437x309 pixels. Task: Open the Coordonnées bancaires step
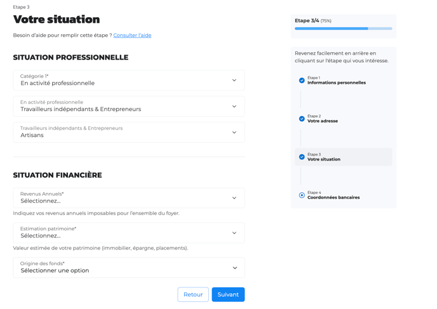(x=333, y=197)
